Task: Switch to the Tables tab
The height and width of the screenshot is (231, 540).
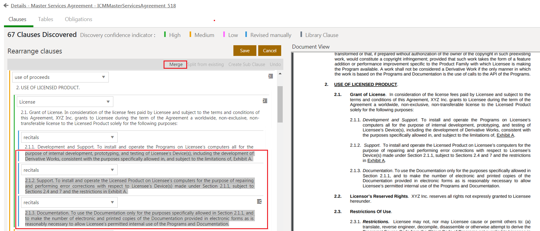Action: 45,19
